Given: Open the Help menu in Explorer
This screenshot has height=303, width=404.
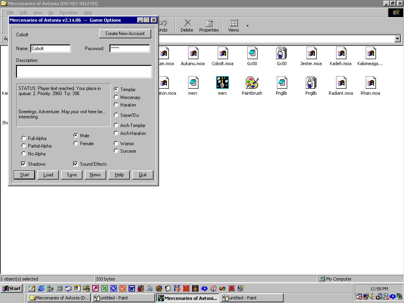Looking at the screenshot, I should 88,13.
